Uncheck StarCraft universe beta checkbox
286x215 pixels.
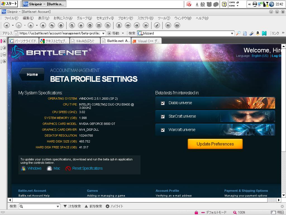(x=163, y=116)
